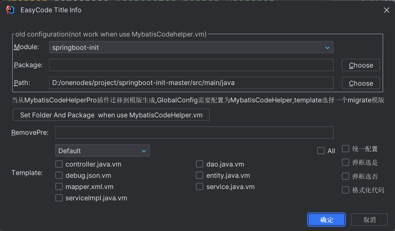
Task: Close the EasyCode Title Info dialog
Action: [386, 10]
